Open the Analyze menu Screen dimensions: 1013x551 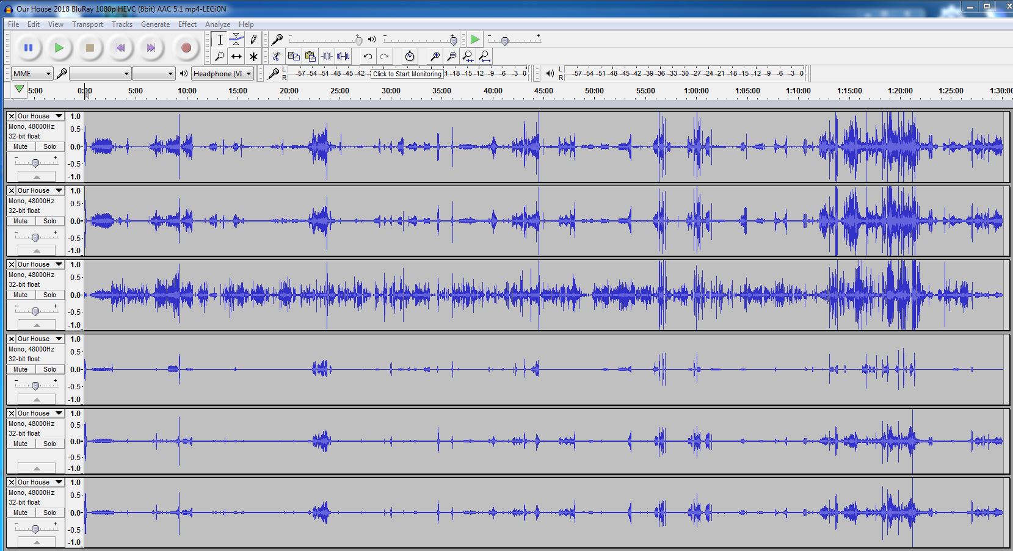[x=217, y=24]
